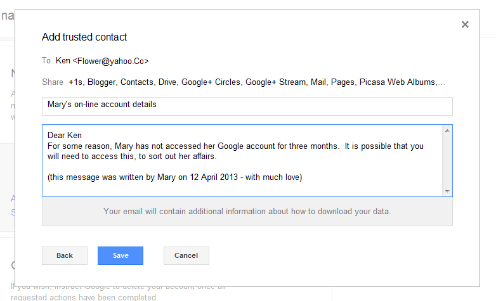Click Save to store the trusted contact
The width and height of the screenshot is (496, 301).
tap(121, 255)
